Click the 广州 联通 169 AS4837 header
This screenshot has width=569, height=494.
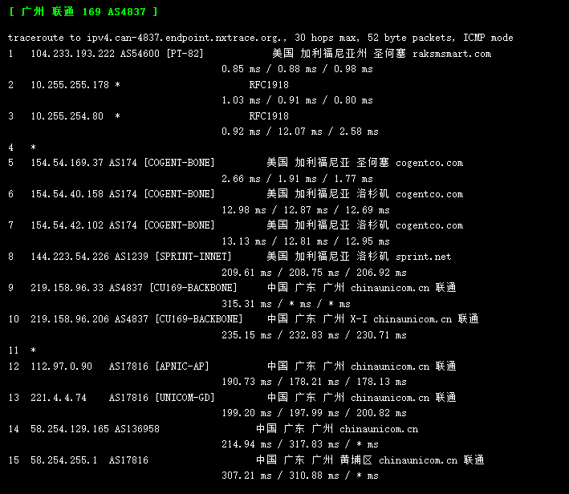pyautogui.click(x=83, y=11)
